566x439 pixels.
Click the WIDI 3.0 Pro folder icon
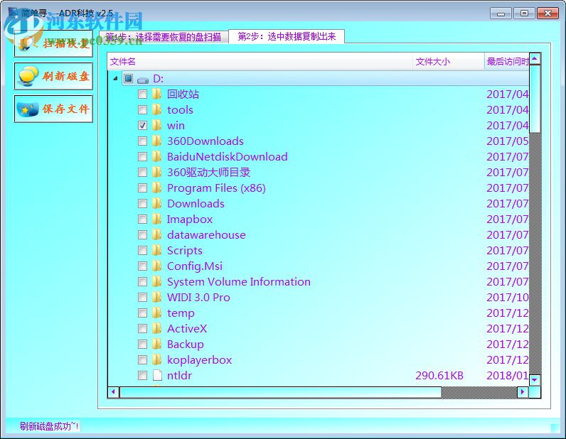click(156, 297)
